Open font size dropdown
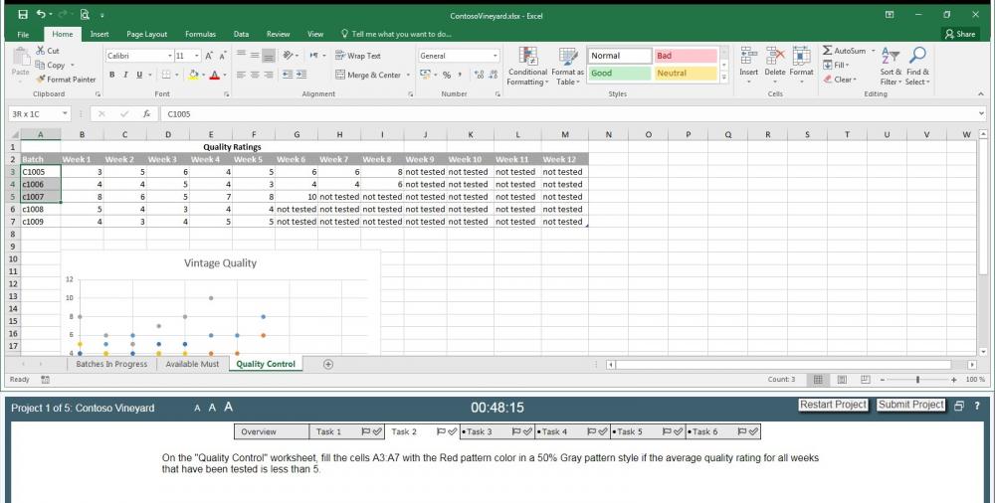Screen dimensions: 995x503 pos(197,56)
